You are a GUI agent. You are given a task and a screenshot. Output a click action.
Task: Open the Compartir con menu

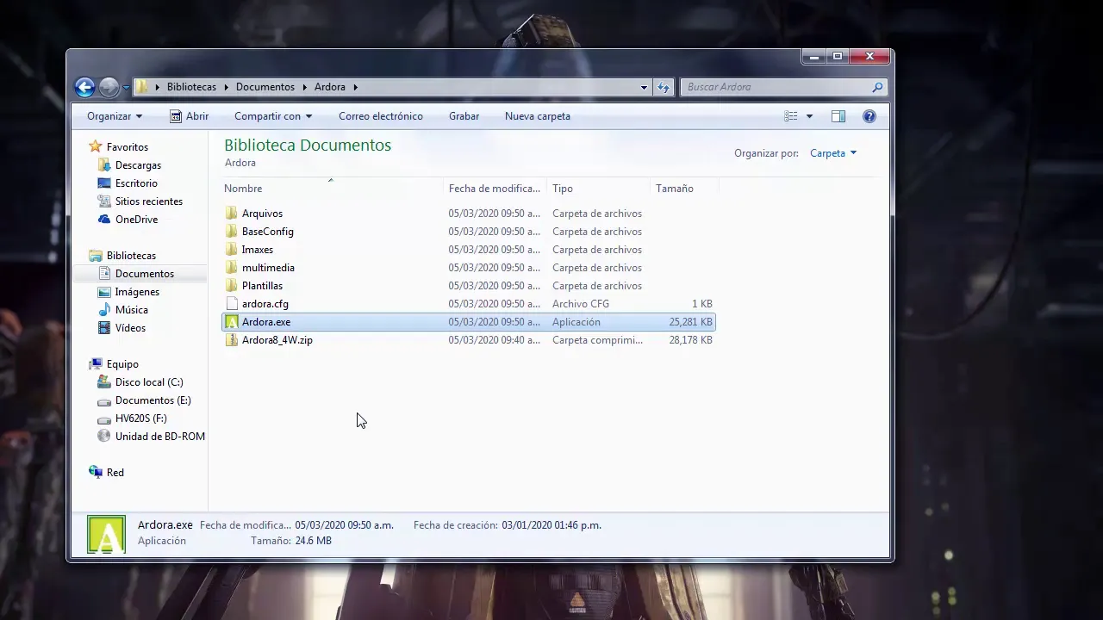click(x=273, y=116)
